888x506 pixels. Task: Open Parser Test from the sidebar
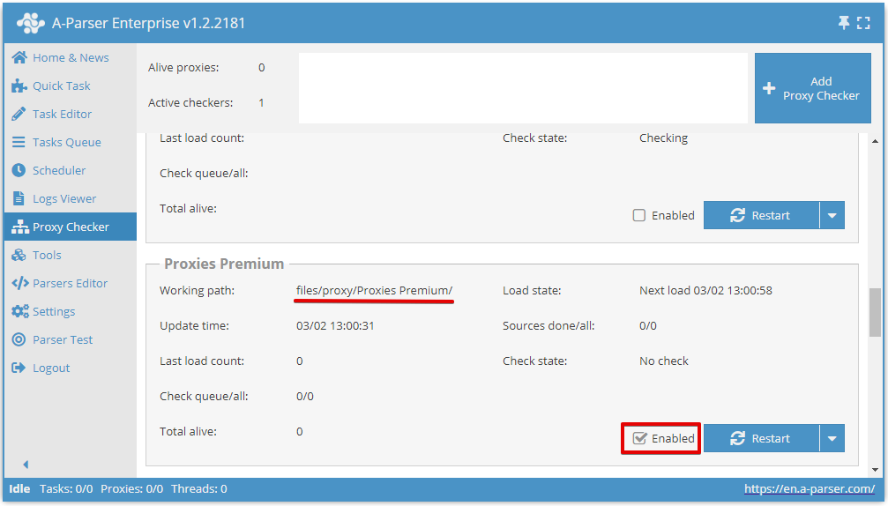62,339
